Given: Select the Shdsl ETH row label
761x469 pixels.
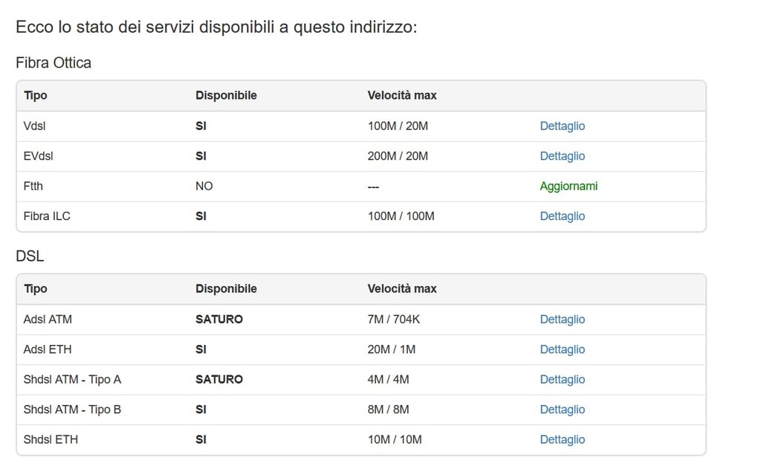Looking at the screenshot, I should (51, 440).
